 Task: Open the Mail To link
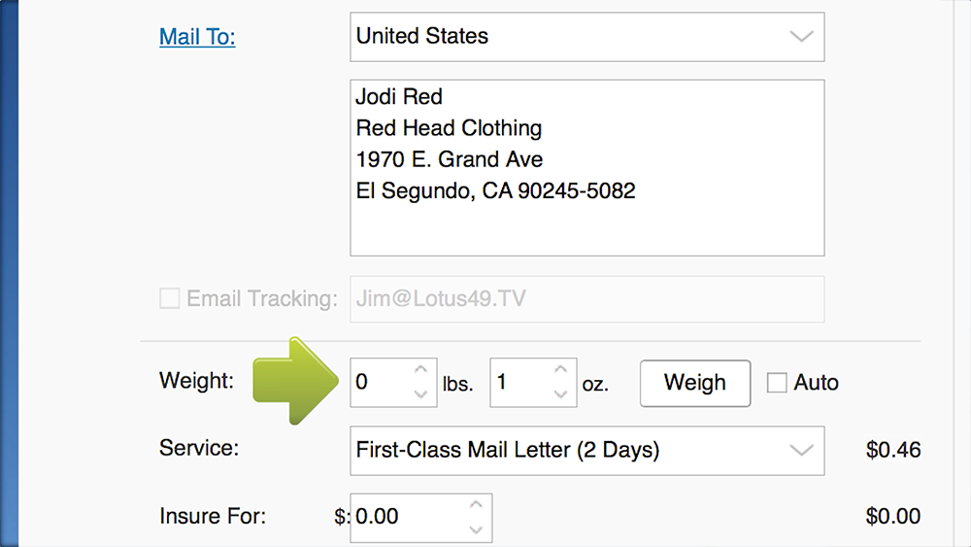(x=197, y=37)
